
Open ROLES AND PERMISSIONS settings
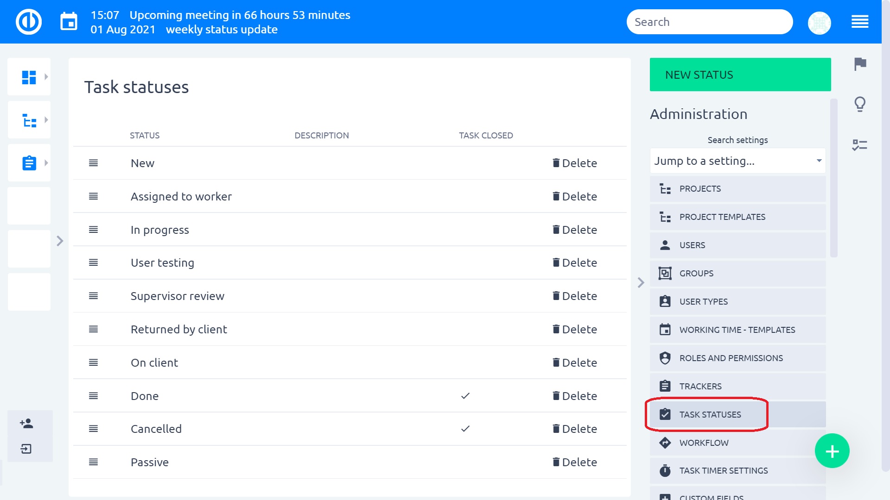click(731, 358)
